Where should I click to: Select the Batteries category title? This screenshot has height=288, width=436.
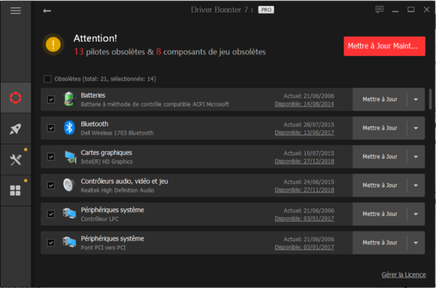tap(93, 95)
